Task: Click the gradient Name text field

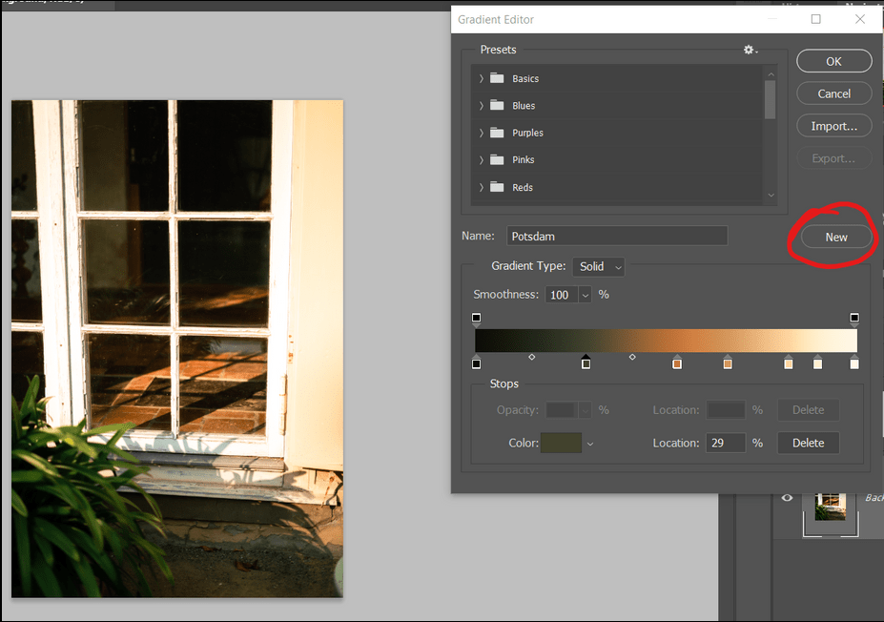Action: click(616, 236)
